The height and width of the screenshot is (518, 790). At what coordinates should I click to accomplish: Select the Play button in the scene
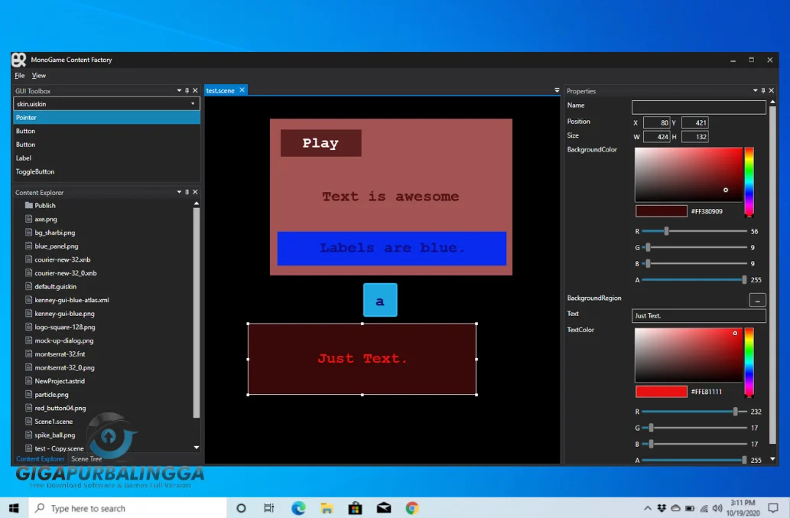(x=320, y=142)
